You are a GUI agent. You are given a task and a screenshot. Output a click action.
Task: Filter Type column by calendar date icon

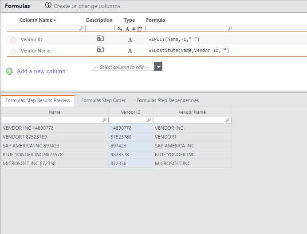140,29
